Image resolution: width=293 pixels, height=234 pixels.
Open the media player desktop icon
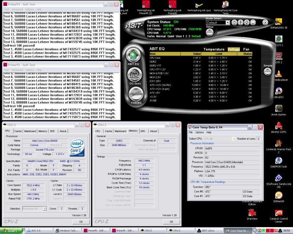pyautogui.click(x=279, y=75)
